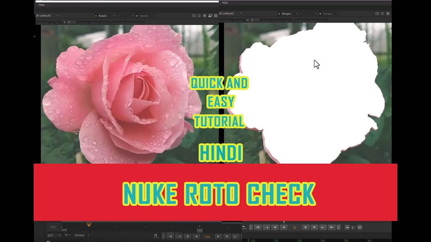
Task: Open the Help menu in the left viewer
Action: (41, 5)
